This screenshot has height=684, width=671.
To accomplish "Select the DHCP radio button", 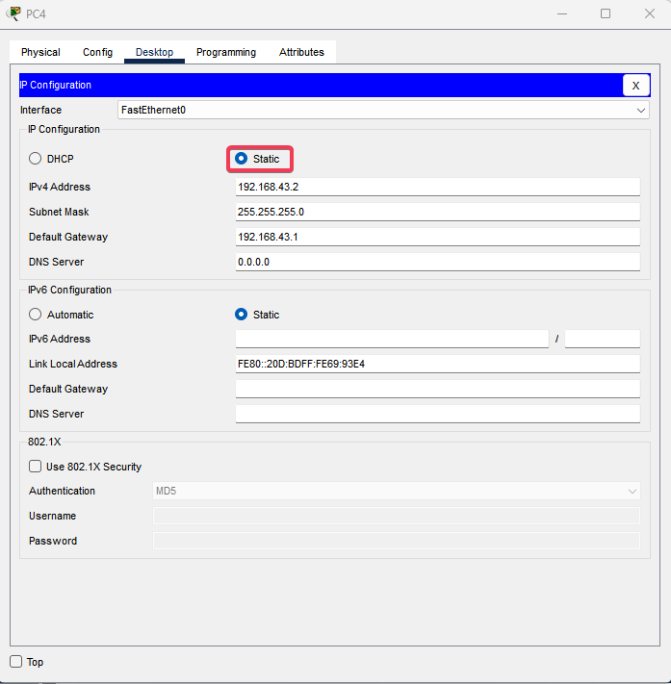I will click(36, 159).
